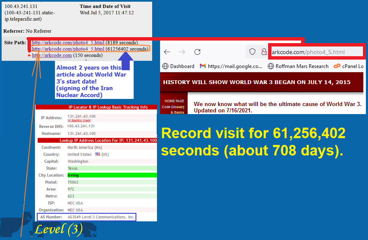Click the browser back arrow

pyautogui.click(x=167, y=52)
